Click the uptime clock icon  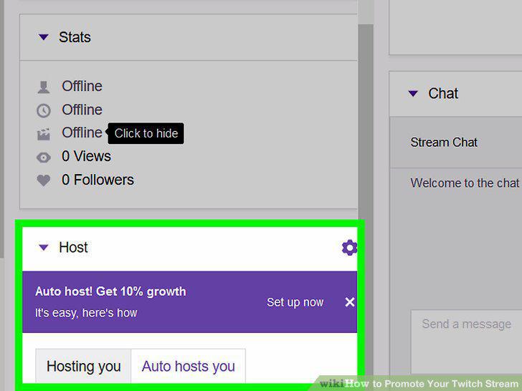(x=44, y=111)
